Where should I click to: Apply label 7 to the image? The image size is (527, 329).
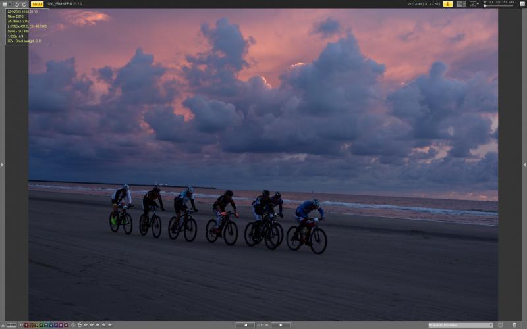[56, 325]
